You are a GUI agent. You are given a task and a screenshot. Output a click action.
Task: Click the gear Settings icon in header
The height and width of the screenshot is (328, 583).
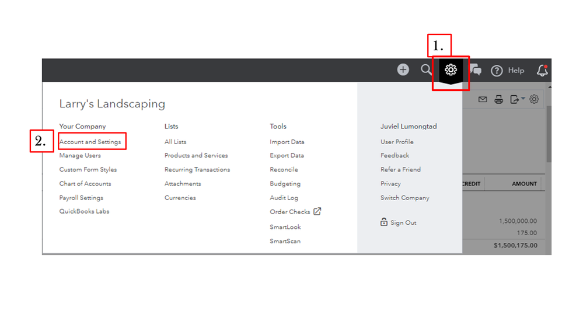coord(451,69)
